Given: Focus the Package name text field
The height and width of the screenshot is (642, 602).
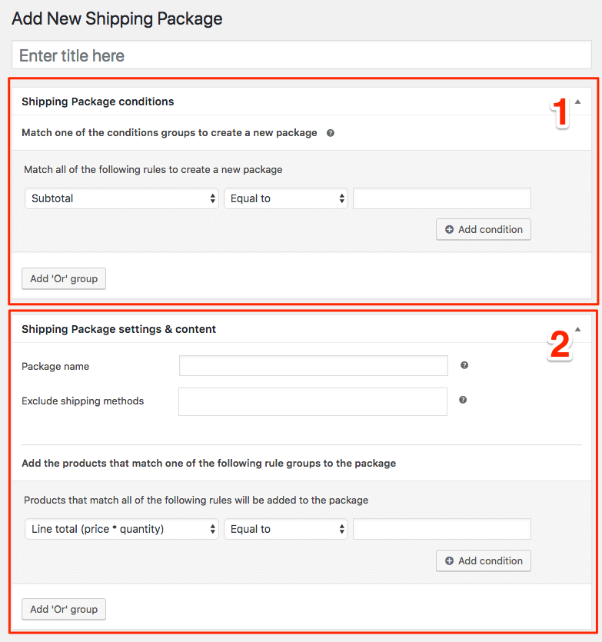Looking at the screenshot, I should coord(314,366).
